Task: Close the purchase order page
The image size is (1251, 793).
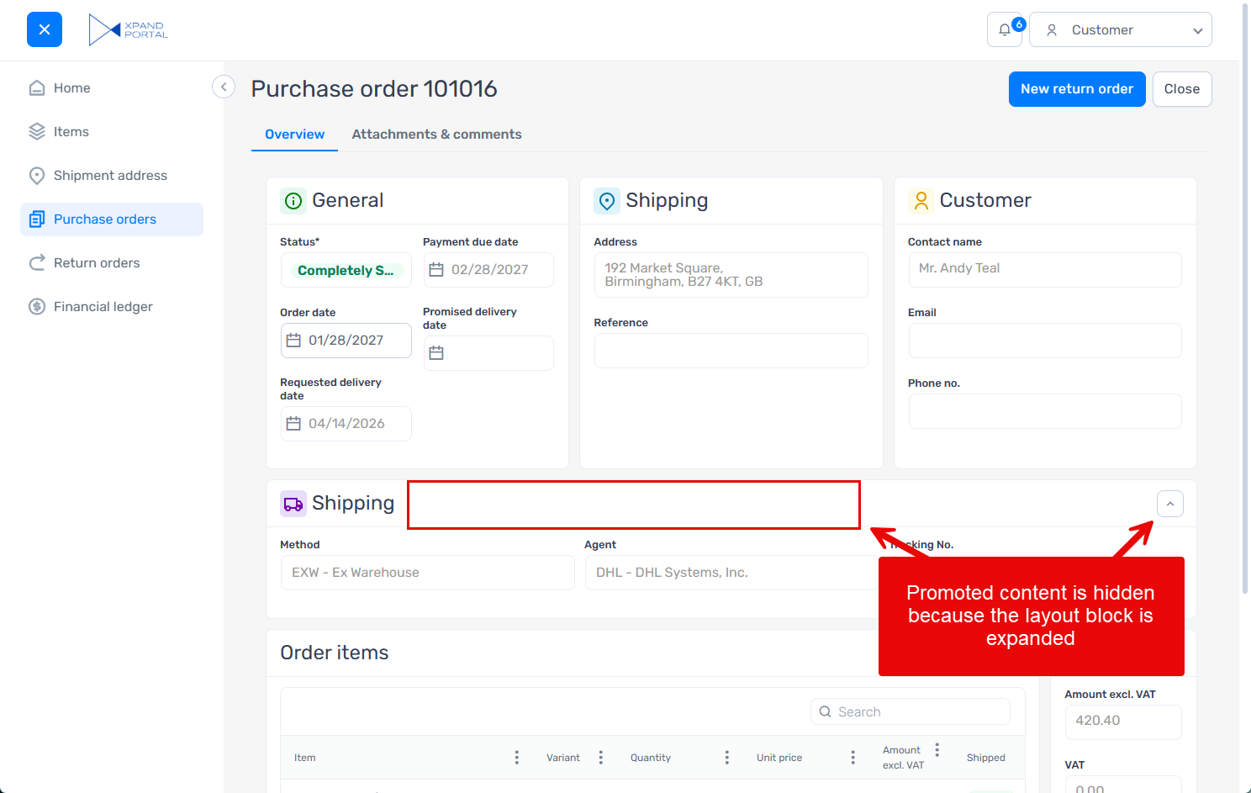Action: pyautogui.click(x=1181, y=89)
